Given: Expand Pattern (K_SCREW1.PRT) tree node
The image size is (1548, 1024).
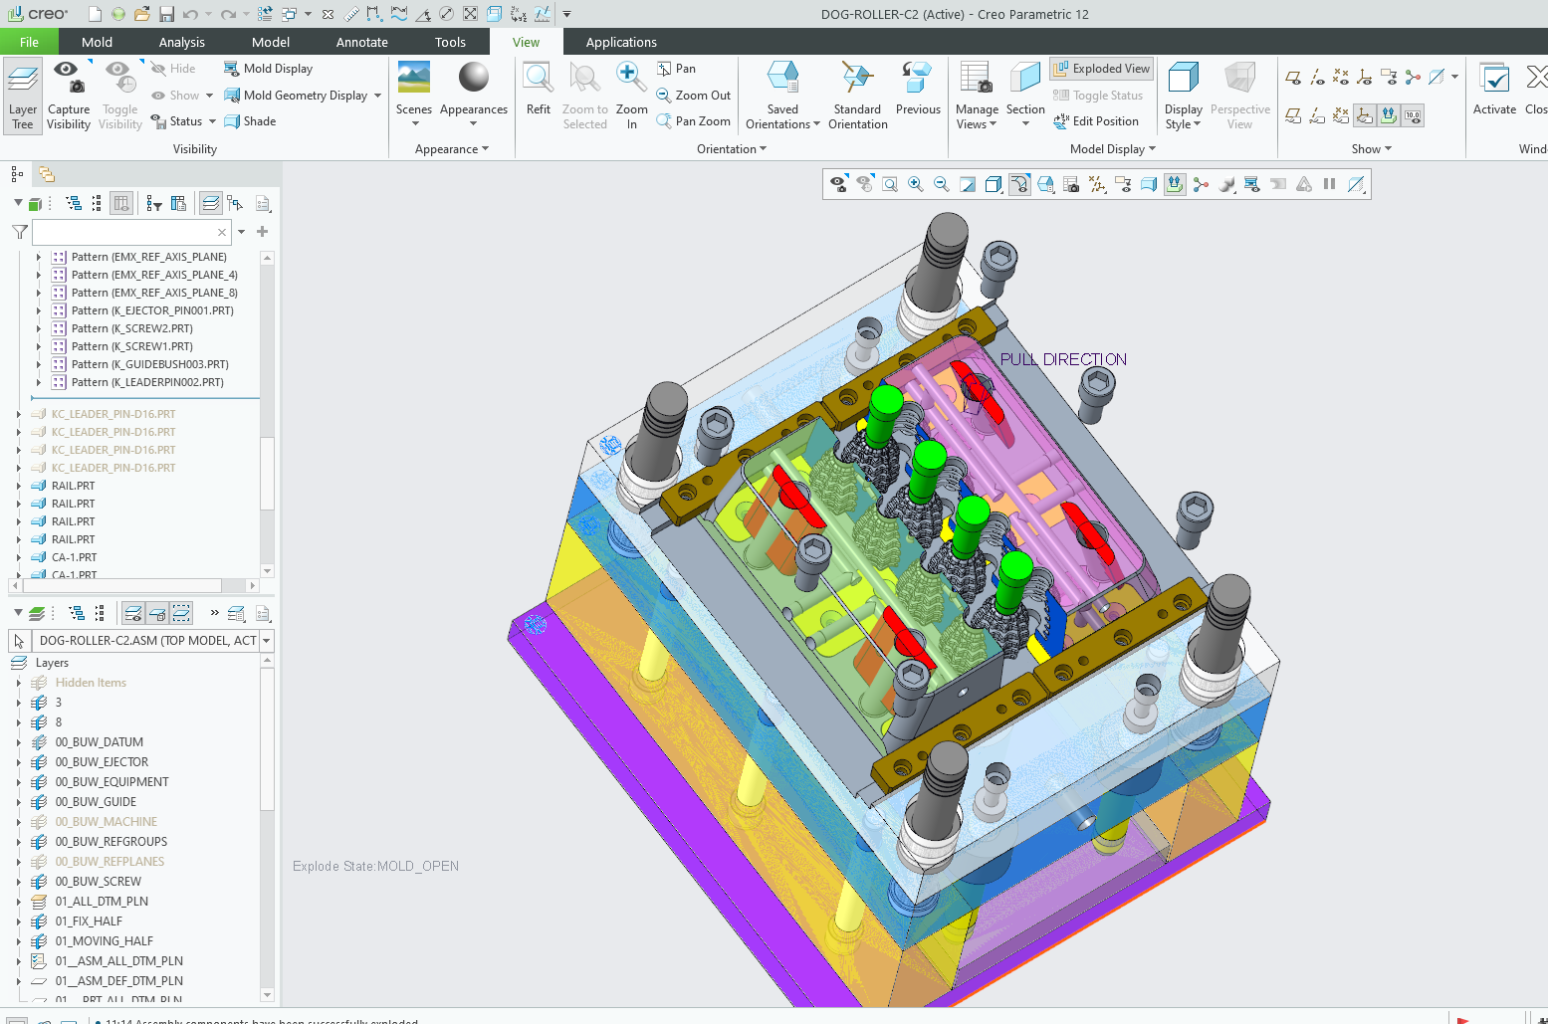Looking at the screenshot, I should pos(39,346).
